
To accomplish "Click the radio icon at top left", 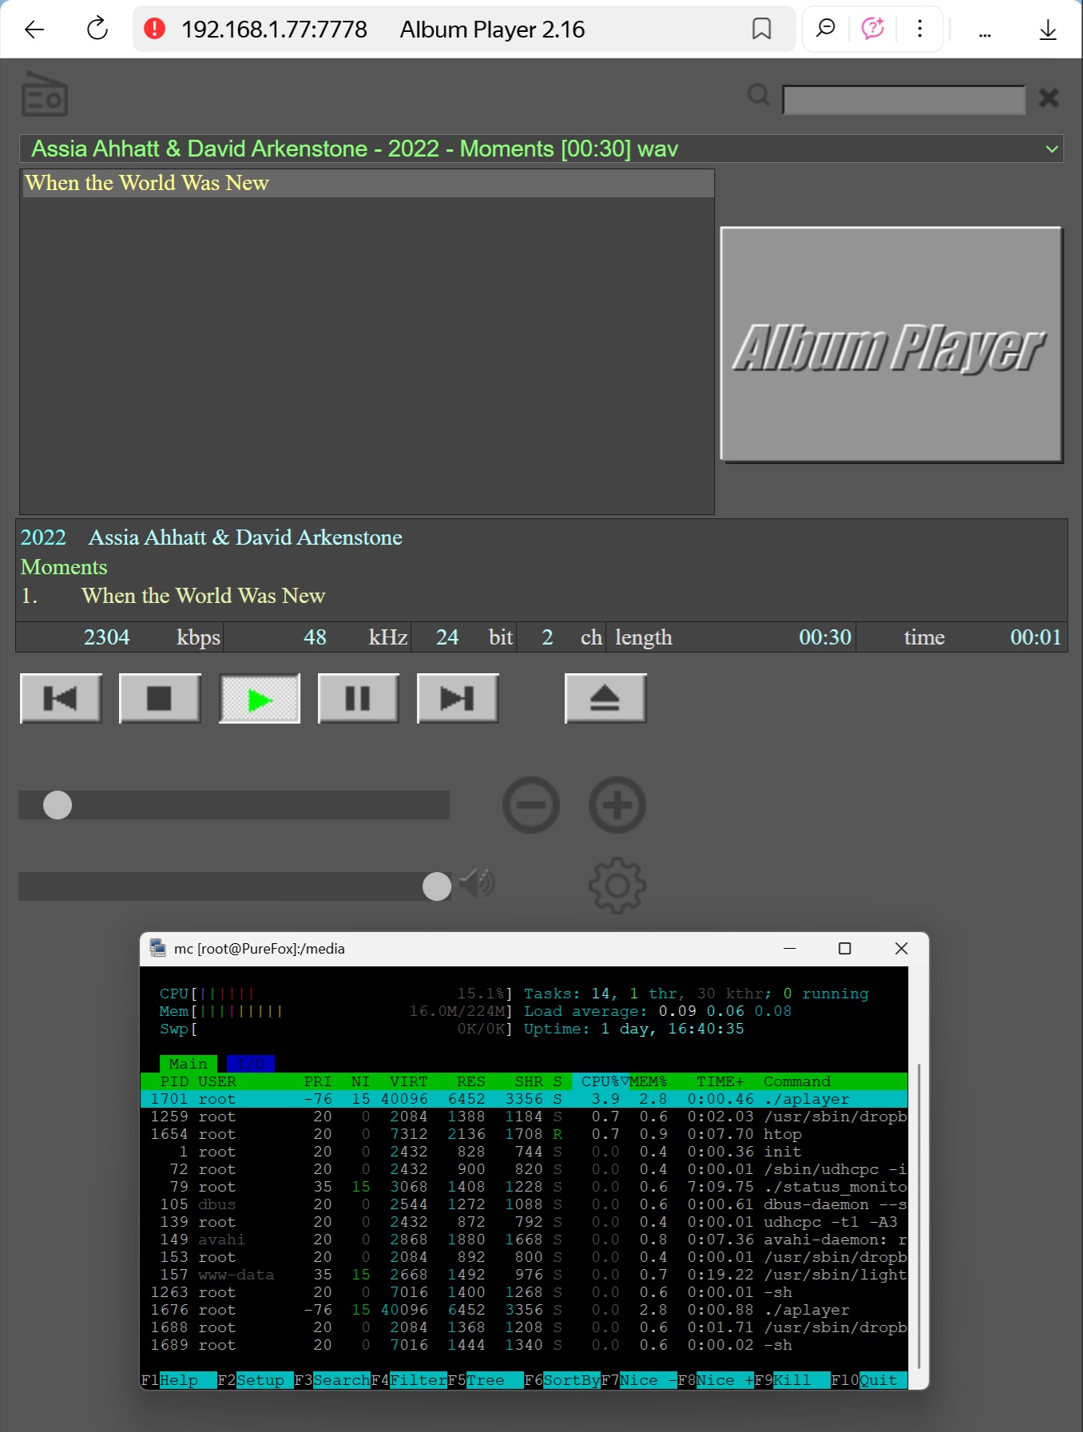I will pyautogui.click(x=45, y=96).
